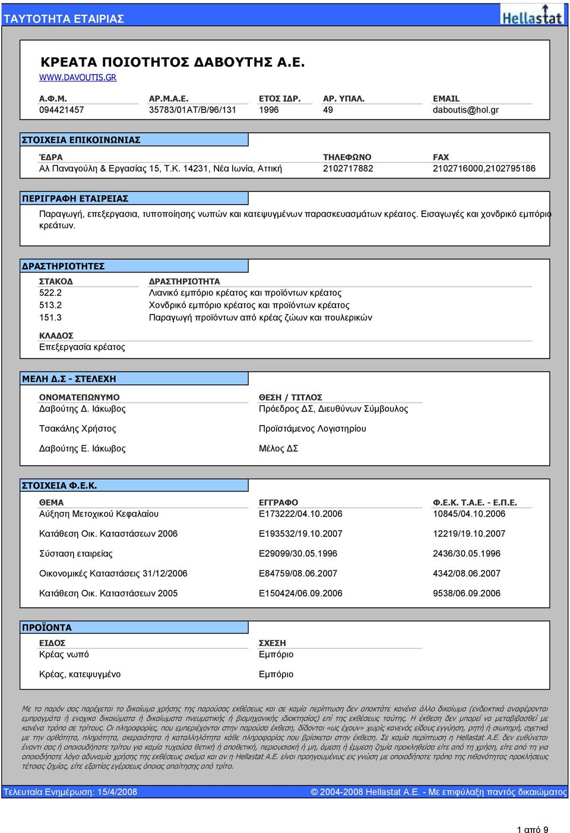Select Φ.Ε.Κ. number 2436/30.05.1996
Image resolution: width=570 pixels, height=833 pixels.
click(467, 554)
